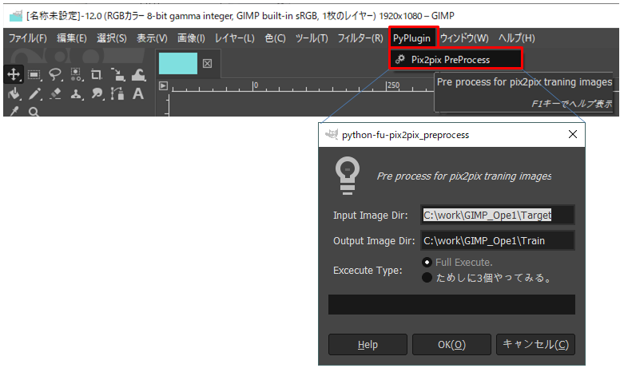
Task: Open the レイヤー(L) menu
Action: point(235,38)
